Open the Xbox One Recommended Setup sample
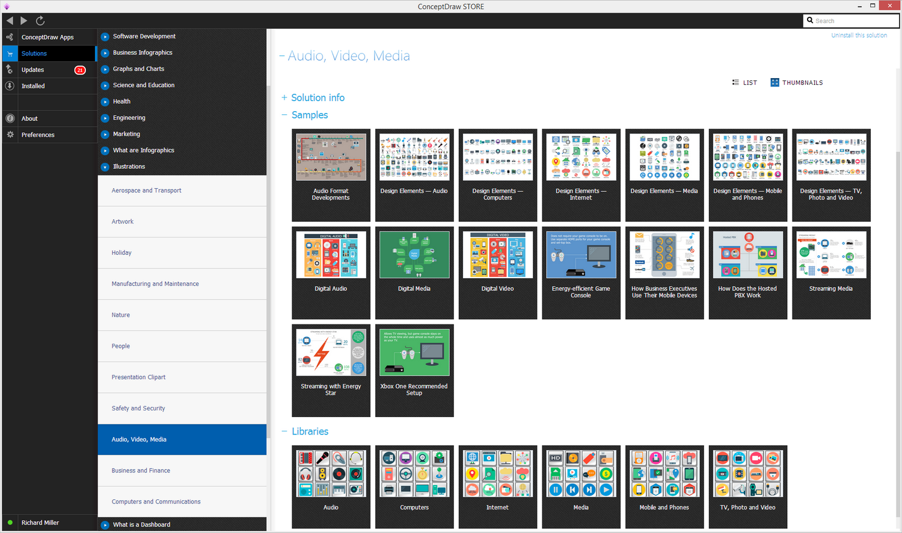 click(414, 371)
